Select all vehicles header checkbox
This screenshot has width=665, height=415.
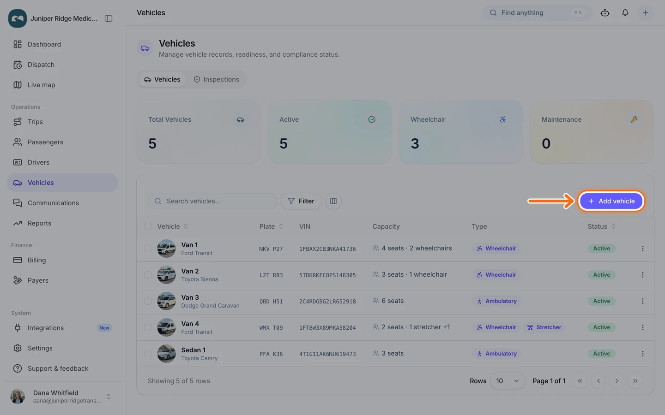pyautogui.click(x=148, y=226)
